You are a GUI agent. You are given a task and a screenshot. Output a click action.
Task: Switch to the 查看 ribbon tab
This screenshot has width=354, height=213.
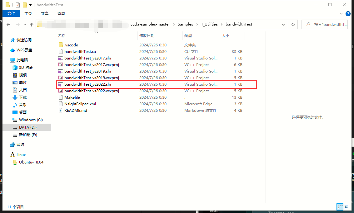click(x=61, y=13)
